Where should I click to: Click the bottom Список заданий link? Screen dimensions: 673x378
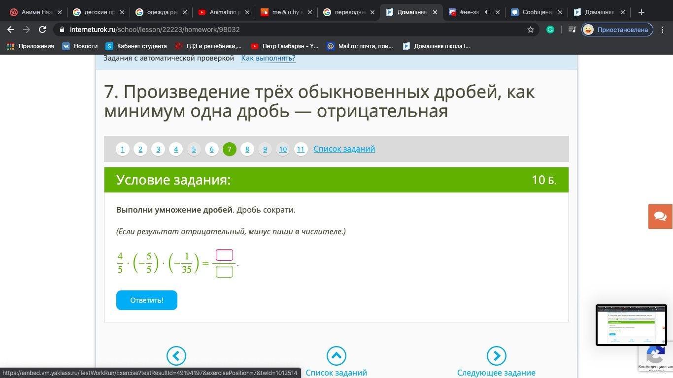336,373
